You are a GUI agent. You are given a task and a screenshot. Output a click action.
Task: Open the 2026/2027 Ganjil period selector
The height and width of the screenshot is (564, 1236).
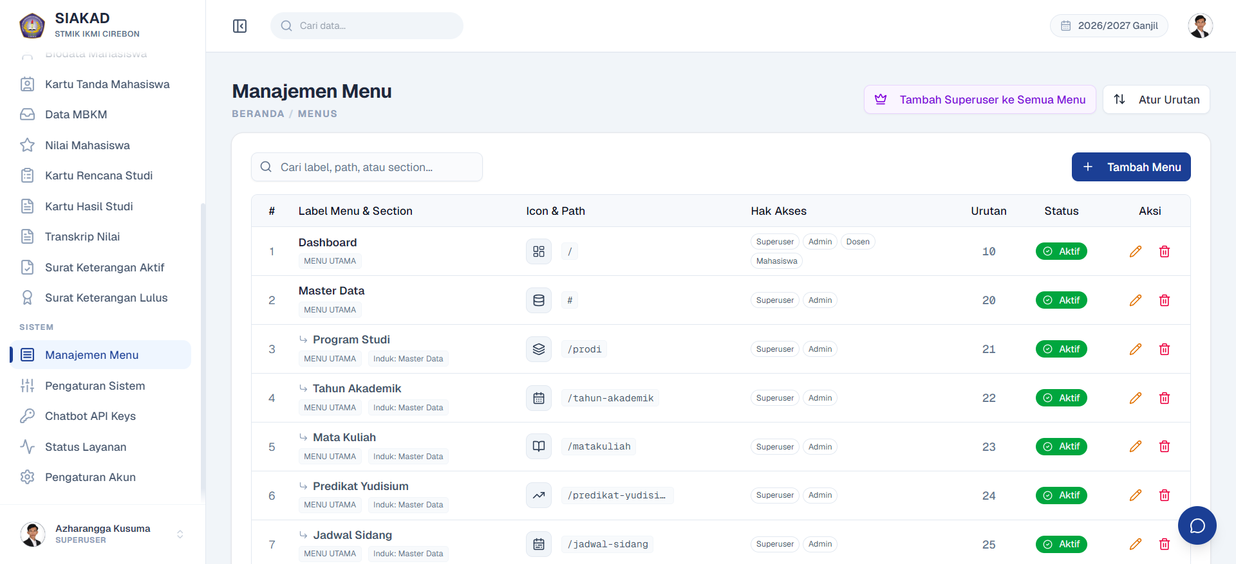click(x=1109, y=26)
